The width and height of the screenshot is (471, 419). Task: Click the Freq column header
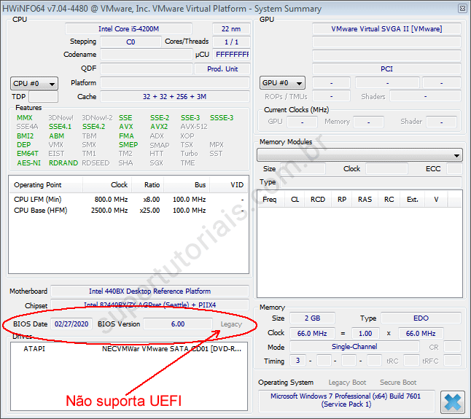click(x=269, y=199)
